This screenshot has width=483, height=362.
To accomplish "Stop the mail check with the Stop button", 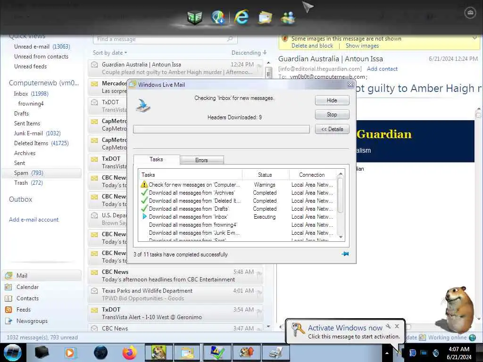I will point(332,115).
